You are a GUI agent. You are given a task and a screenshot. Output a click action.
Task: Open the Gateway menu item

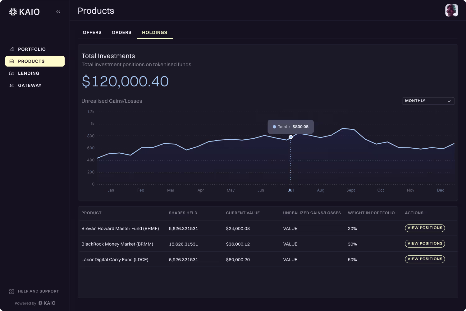[x=35, y=86]
